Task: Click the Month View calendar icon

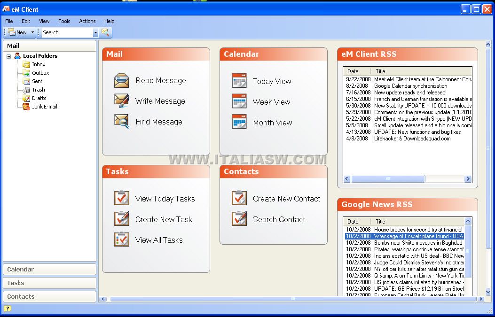Action: 239,122
